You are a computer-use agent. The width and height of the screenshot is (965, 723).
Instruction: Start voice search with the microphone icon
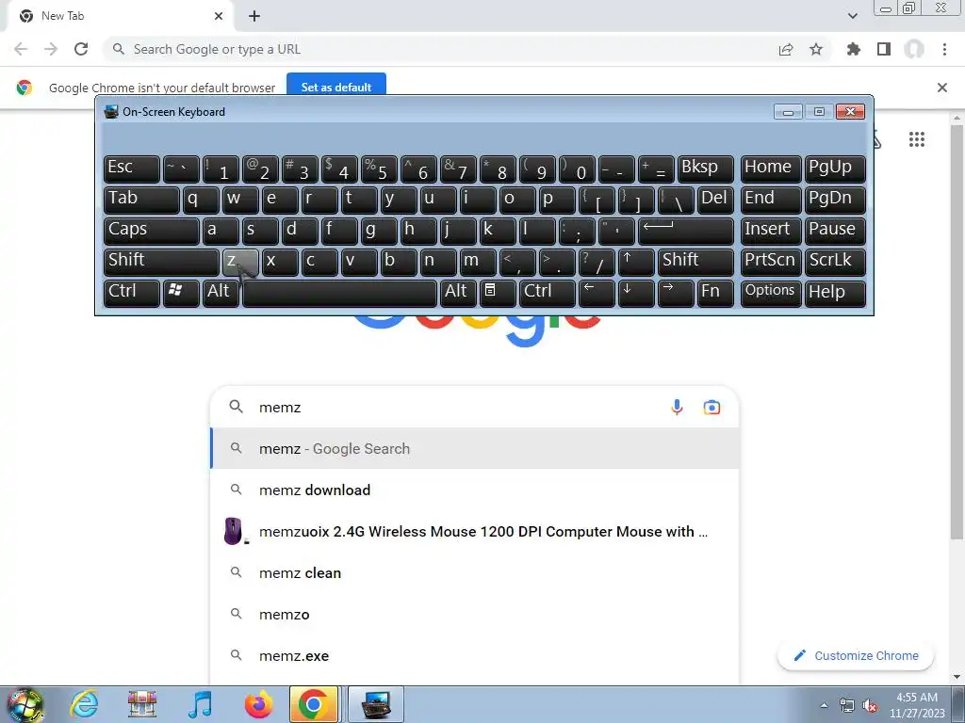677,407
